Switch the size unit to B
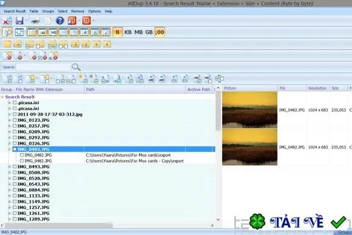The image size is (352, 235). (117, 32)
